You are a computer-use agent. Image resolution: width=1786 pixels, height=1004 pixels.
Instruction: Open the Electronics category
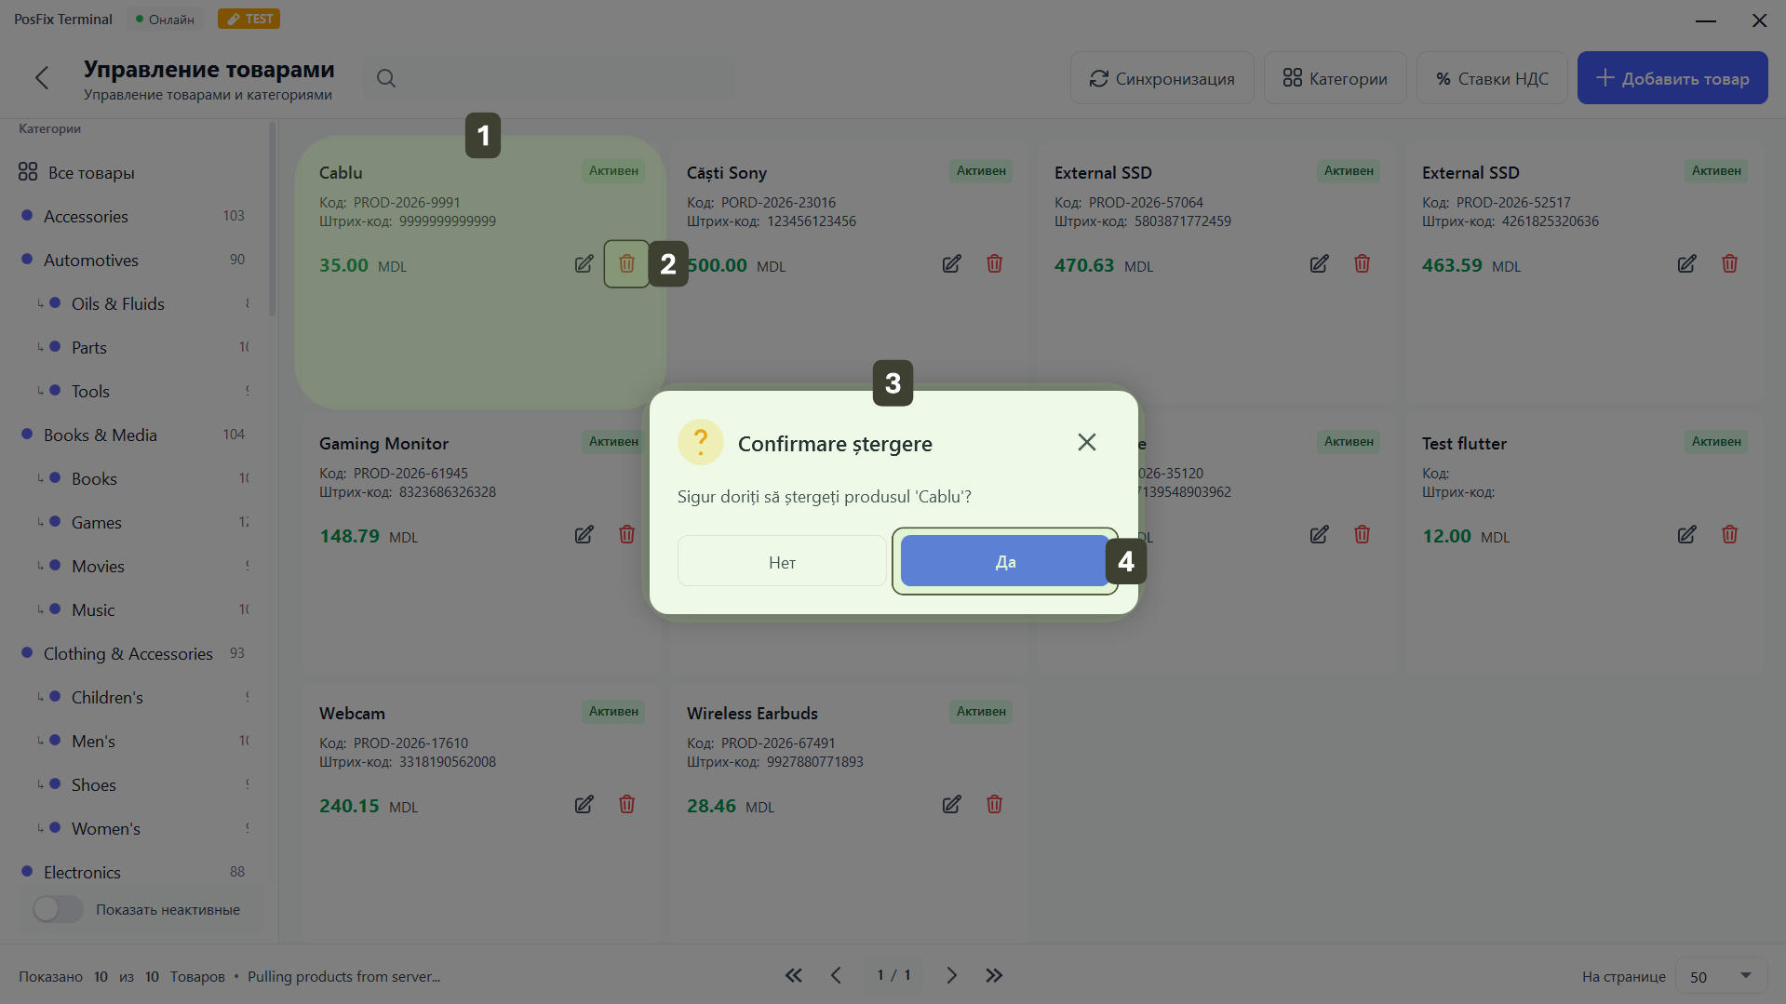tap(82, 873)
